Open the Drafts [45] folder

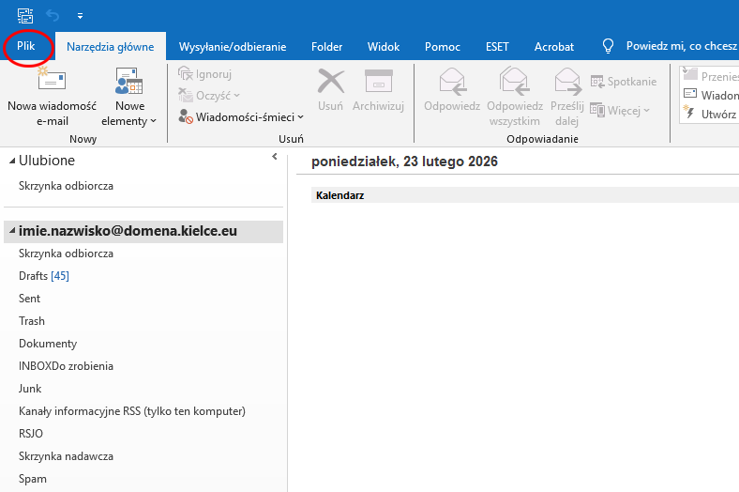coord(44,276)
